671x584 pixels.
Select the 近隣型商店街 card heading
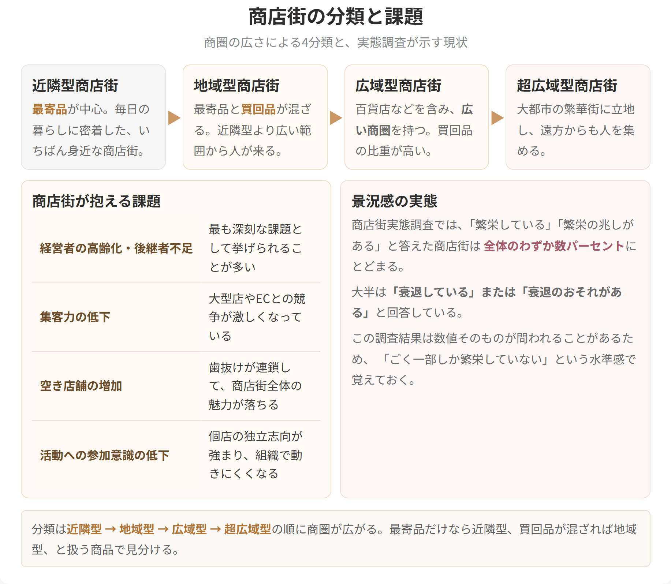pos(75,85)
